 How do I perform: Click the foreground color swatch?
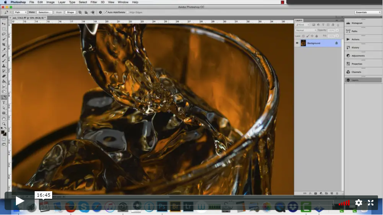(x=3, y=132)
